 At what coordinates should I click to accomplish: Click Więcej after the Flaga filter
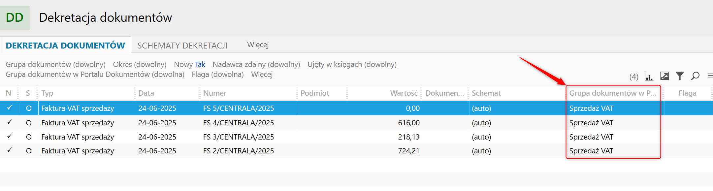click(x=262, y=75)
